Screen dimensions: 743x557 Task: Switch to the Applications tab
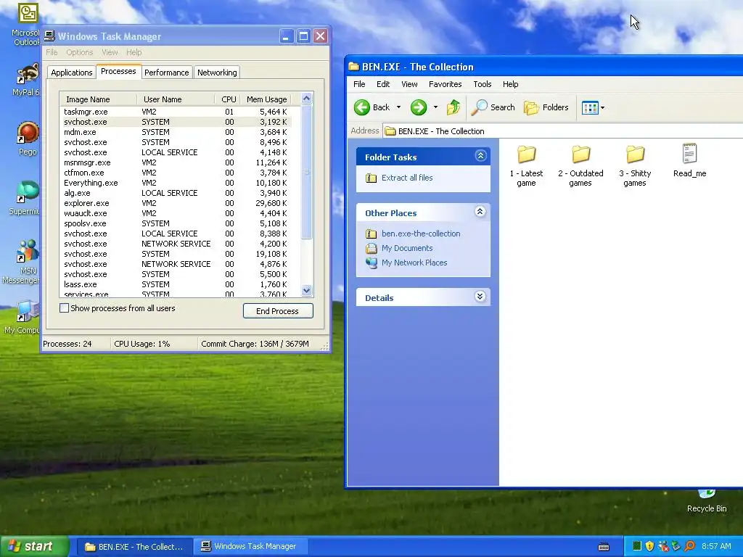[72, 73]
